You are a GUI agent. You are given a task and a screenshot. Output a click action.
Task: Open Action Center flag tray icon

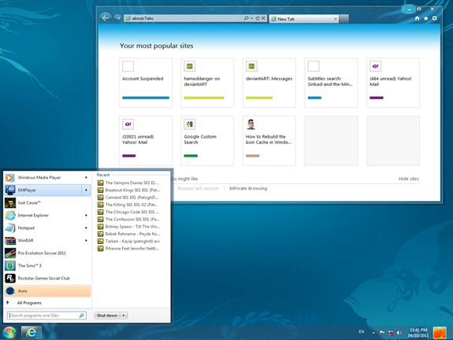tap(382, 332)
